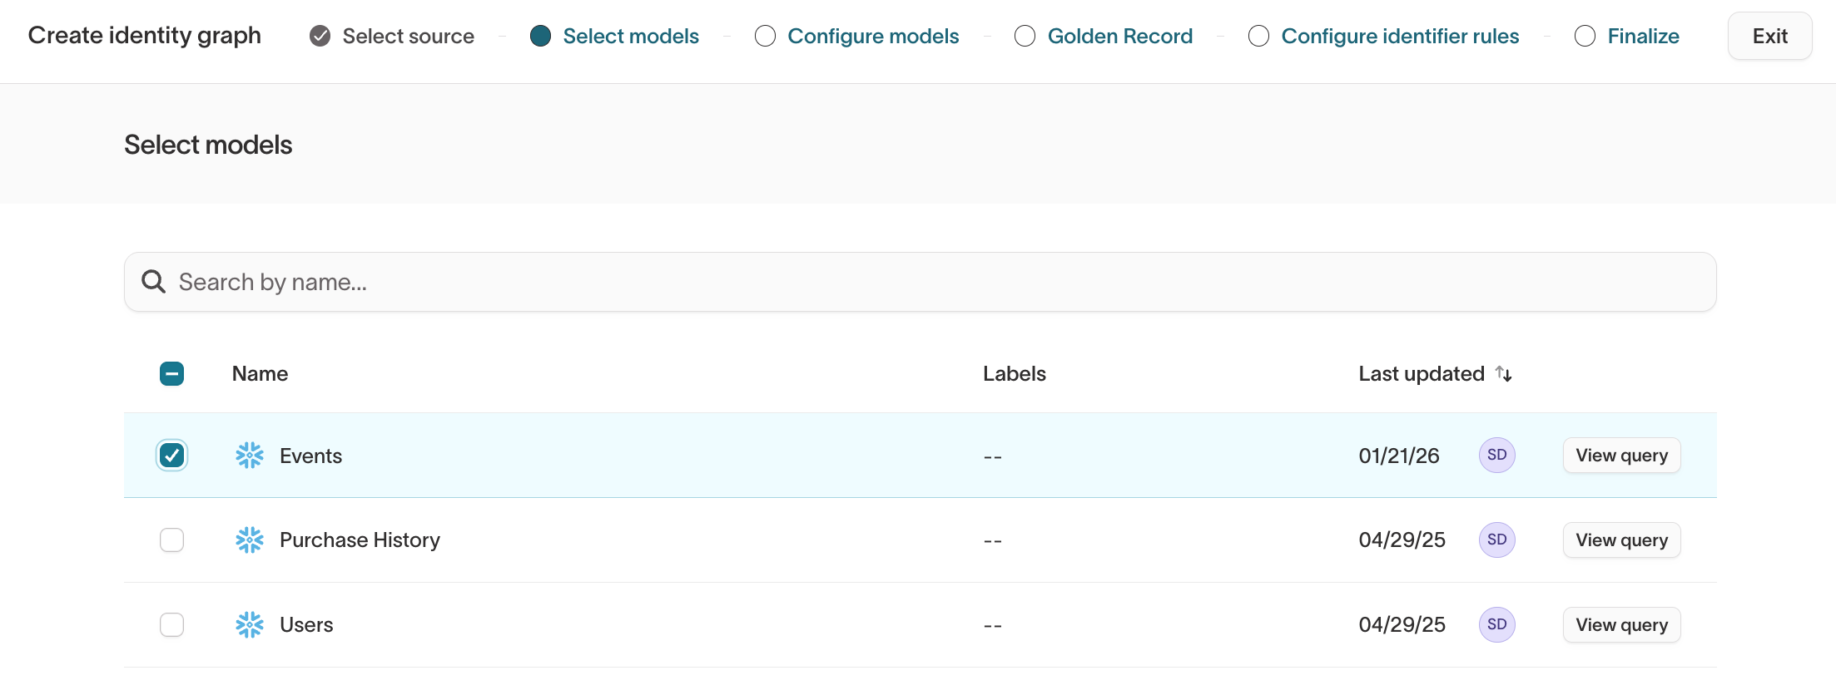Viewport: 1836px width, 685px height.
Task: Open the Configure identifier rules step
Action: click(1399, 37)
